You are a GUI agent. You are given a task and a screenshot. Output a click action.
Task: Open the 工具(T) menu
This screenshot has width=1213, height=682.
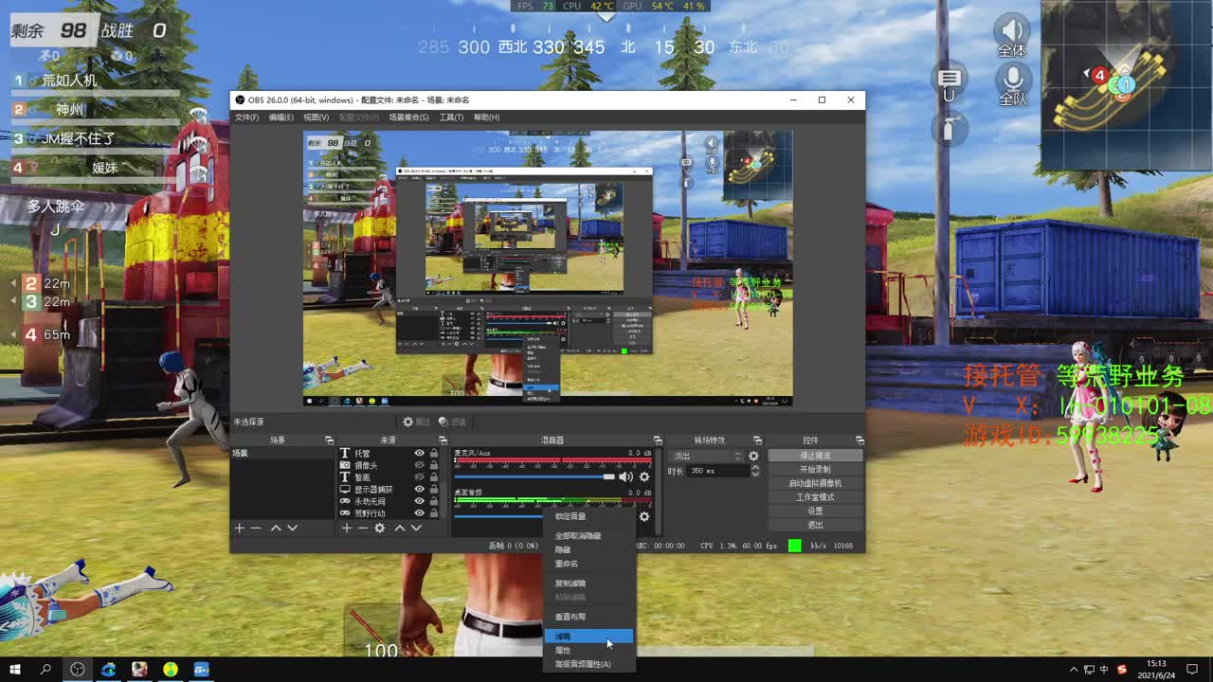[451, 117]
